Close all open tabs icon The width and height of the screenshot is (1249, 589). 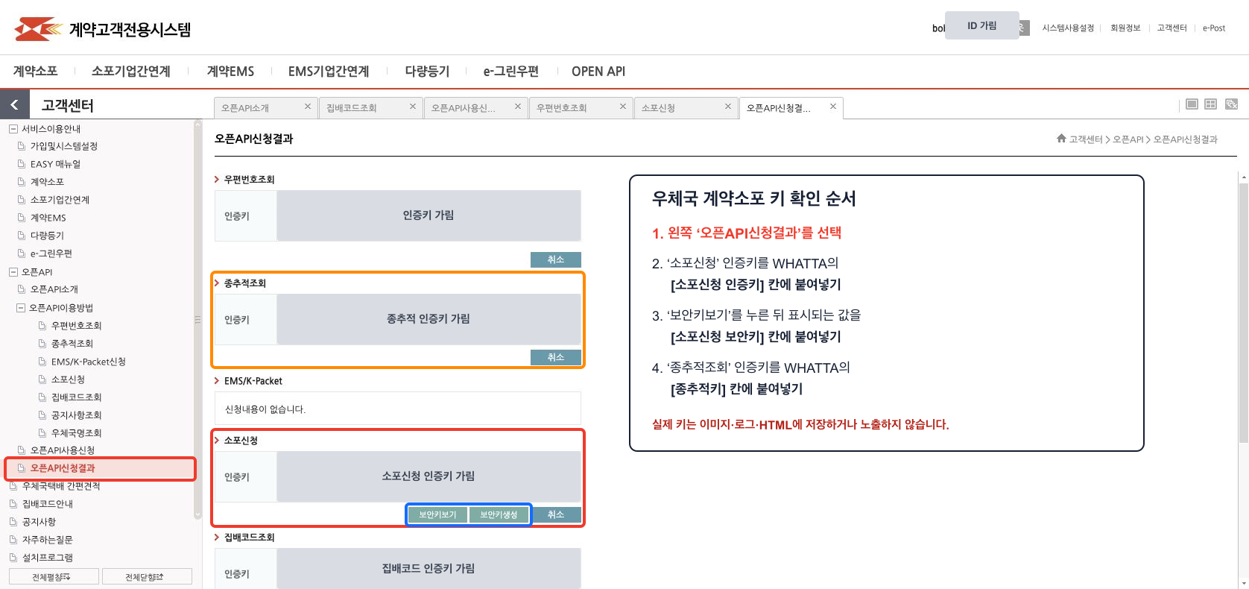pos(1231,104)
